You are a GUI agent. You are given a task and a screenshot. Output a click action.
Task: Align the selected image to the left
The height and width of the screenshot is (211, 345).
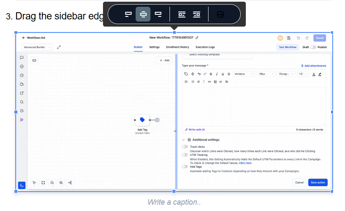[128, 14]
